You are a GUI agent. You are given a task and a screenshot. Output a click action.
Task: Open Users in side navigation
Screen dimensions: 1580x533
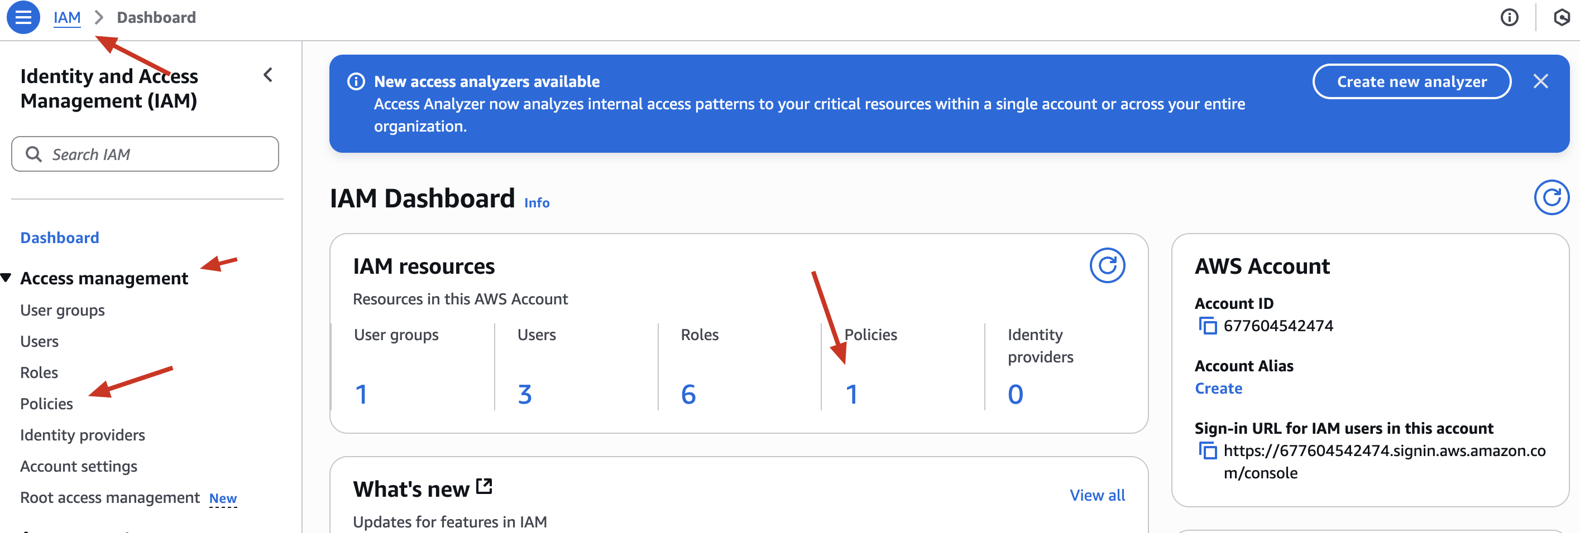click(x=39, y=341)
